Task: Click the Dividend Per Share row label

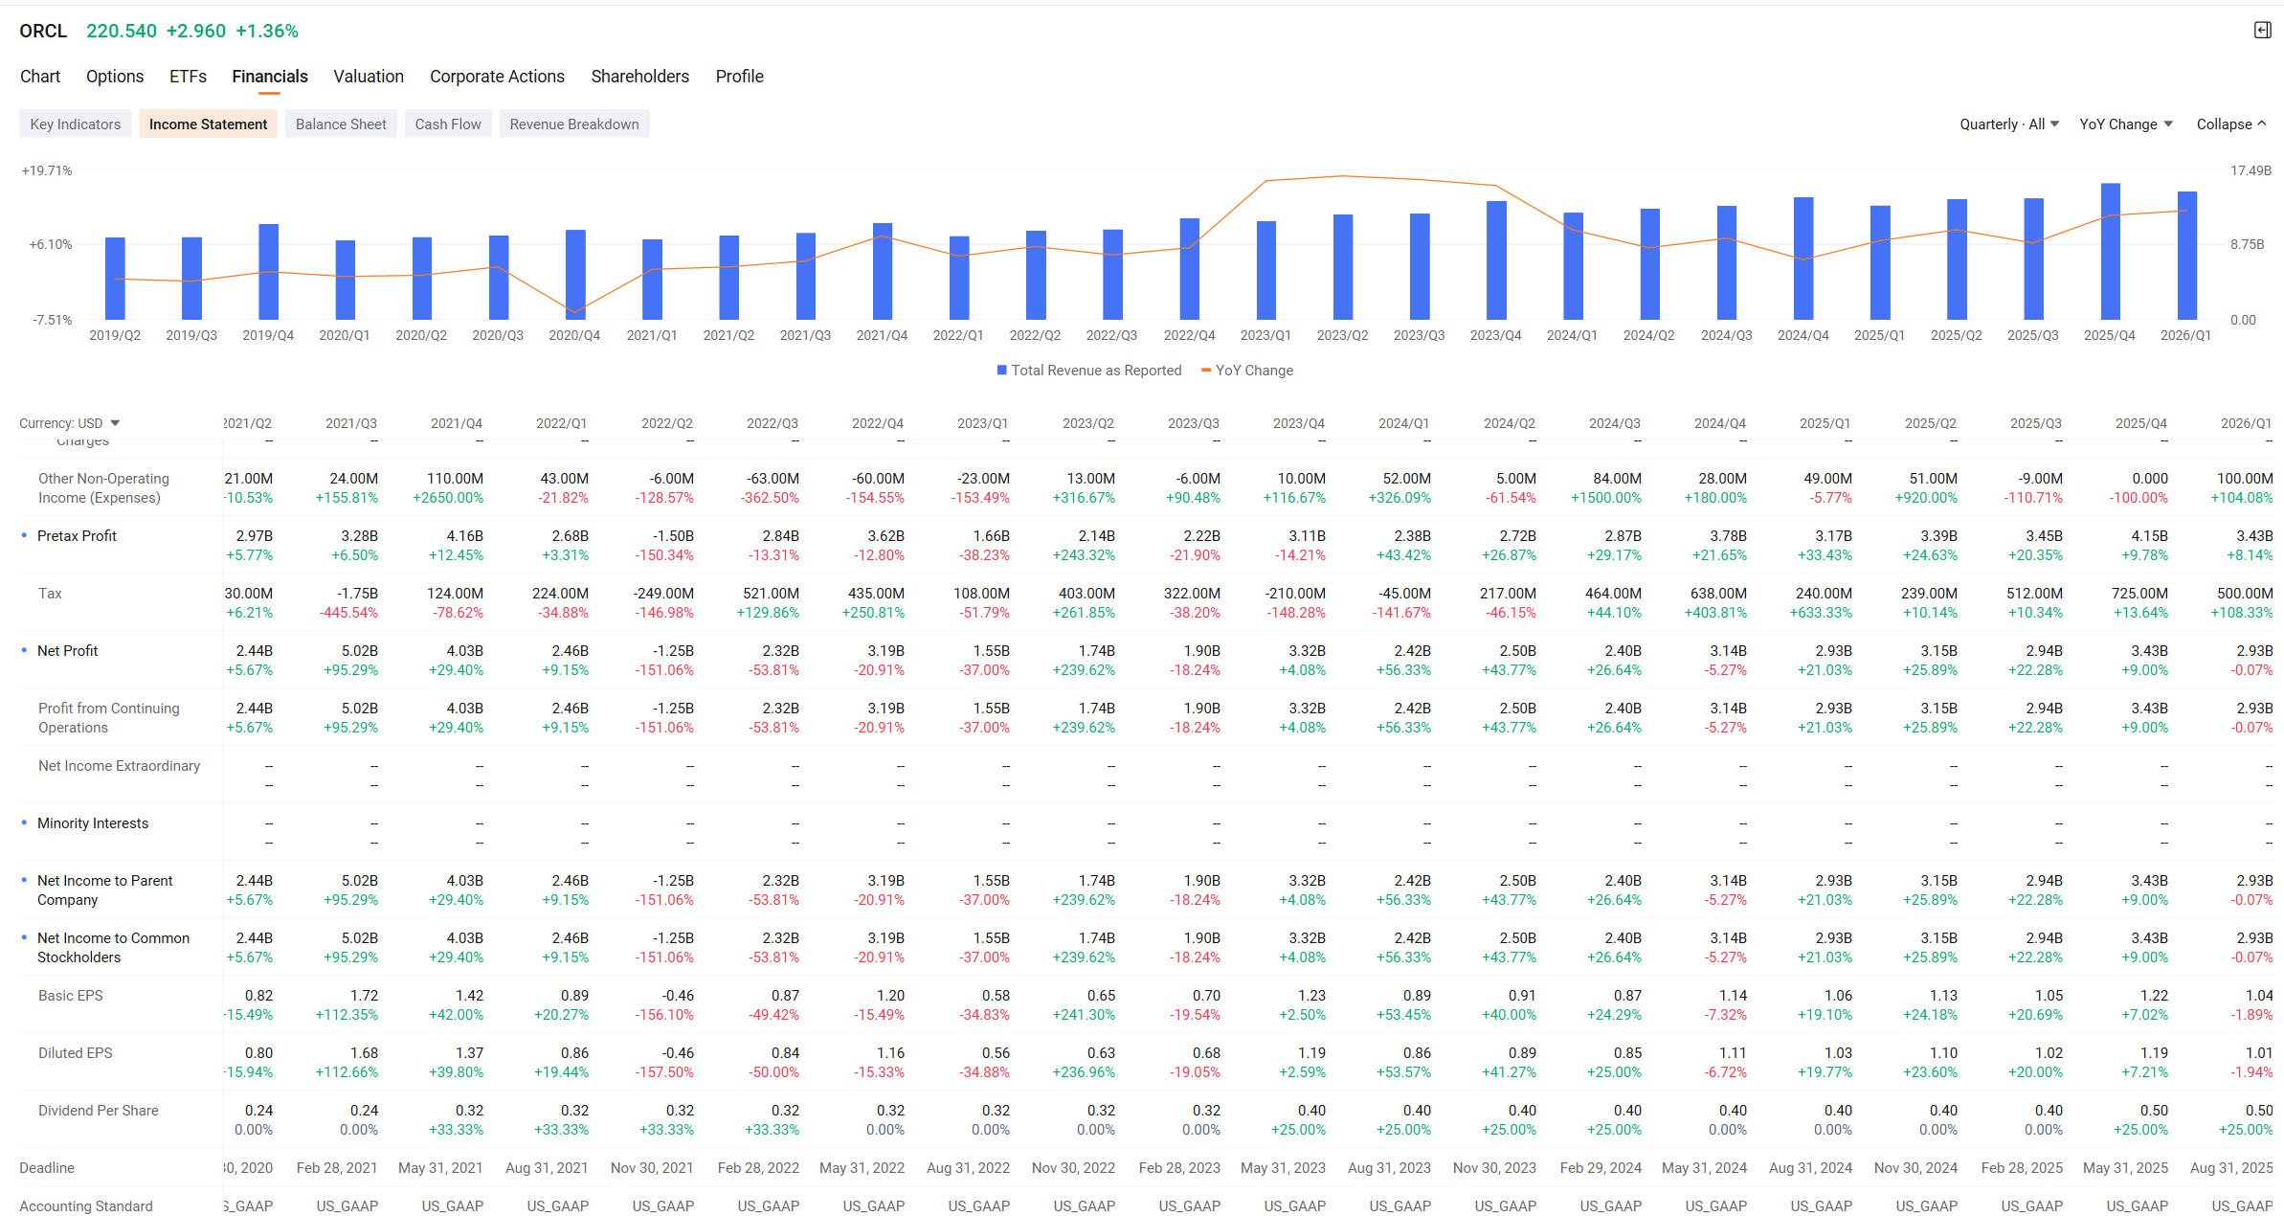Action: tap(99, 1111)
